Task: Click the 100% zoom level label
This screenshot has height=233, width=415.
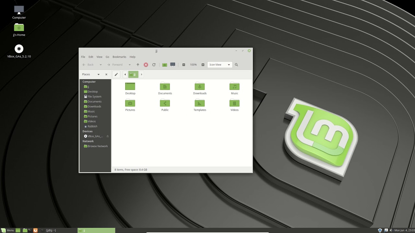Action: pos(193,65)
